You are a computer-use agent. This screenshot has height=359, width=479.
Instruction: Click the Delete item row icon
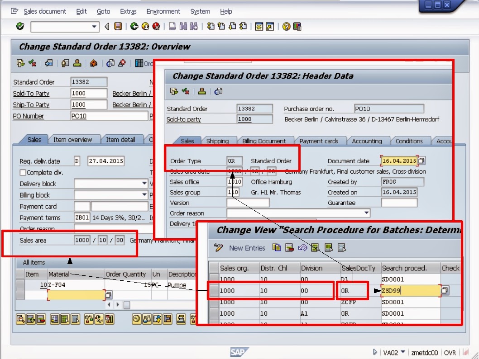tap(41, 319)
